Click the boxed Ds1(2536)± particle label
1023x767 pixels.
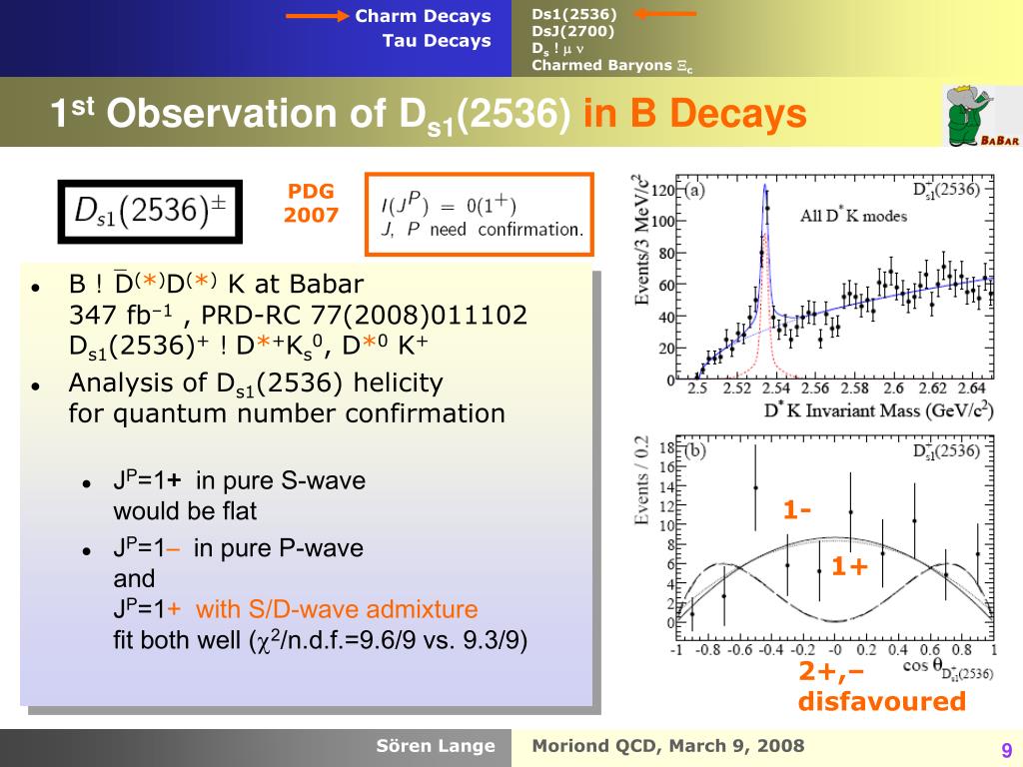click(150, 212)
